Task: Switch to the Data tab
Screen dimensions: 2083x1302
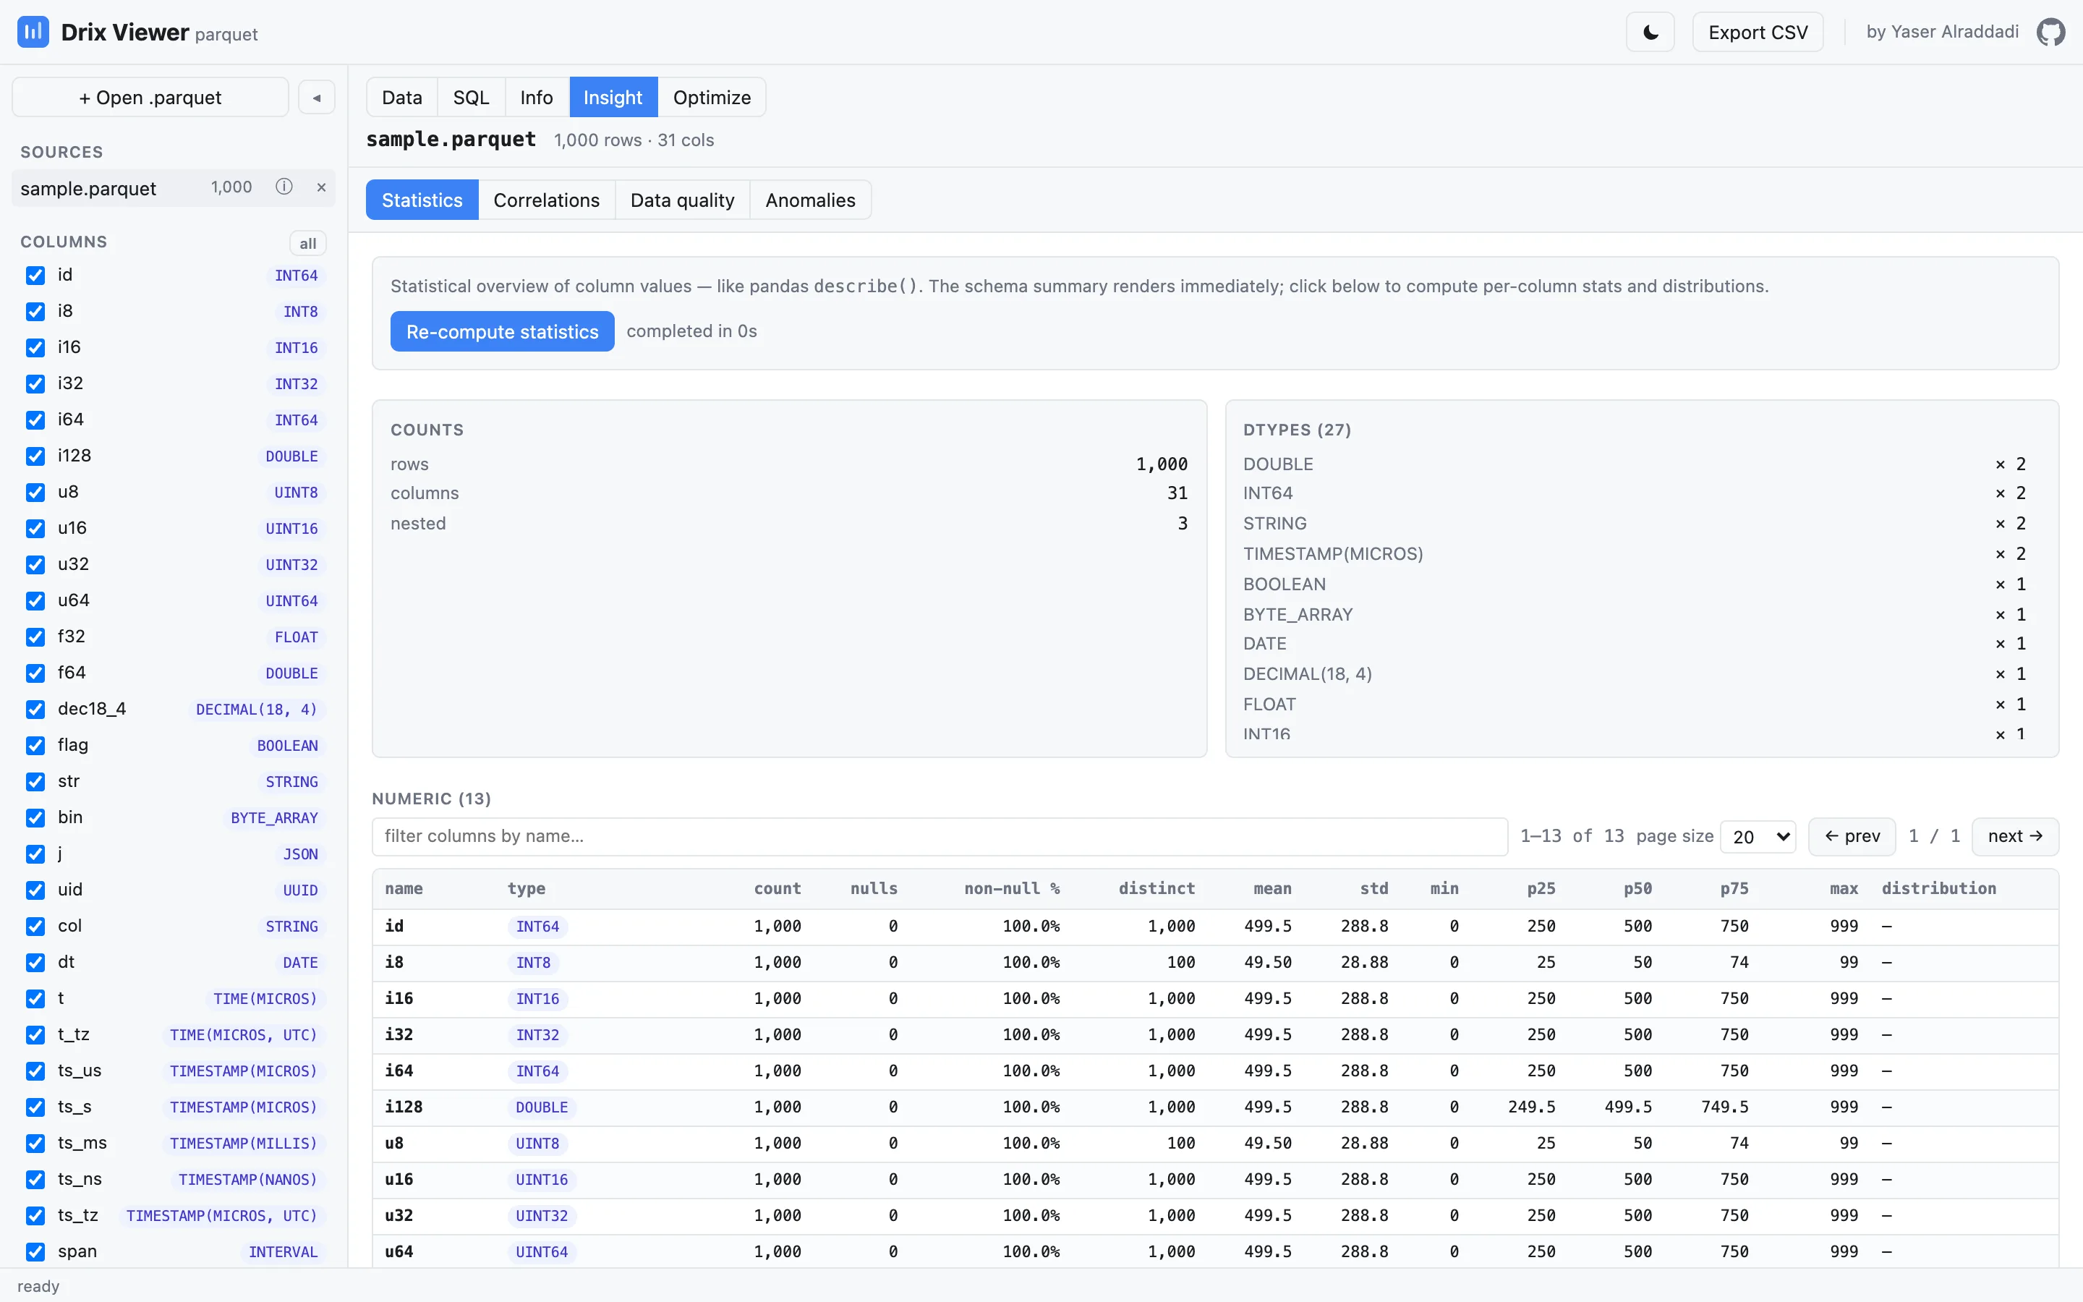Action: point(402,98)
